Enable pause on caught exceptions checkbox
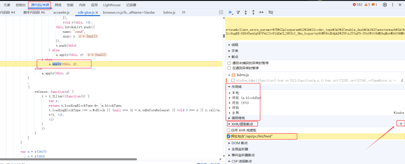 pos(229,68)
